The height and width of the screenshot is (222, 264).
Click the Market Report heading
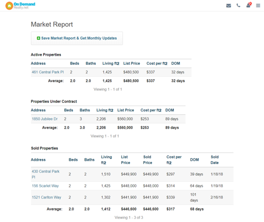coord(52,25)
